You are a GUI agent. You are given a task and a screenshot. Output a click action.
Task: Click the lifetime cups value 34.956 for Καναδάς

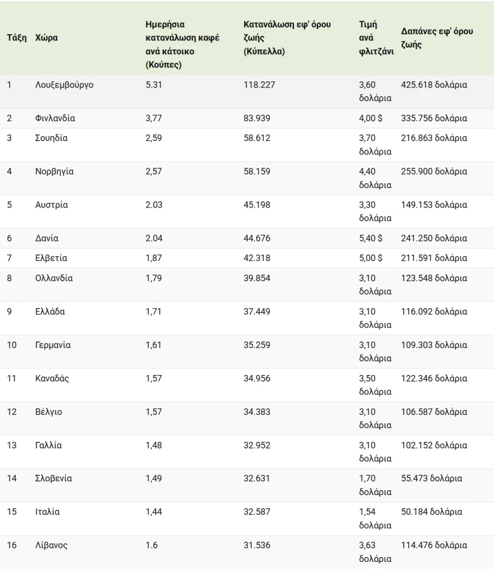[257, 379]
